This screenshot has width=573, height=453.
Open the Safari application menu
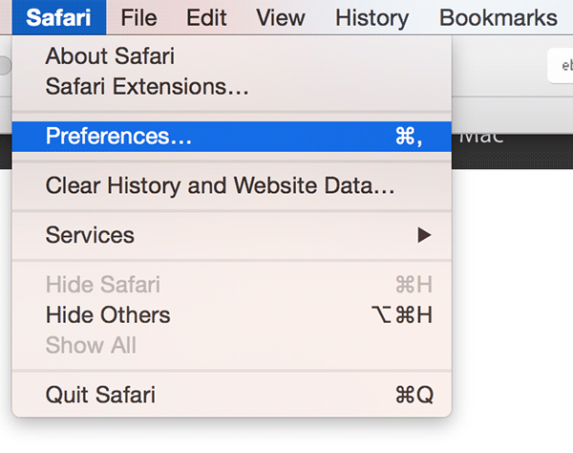[59, 17]
